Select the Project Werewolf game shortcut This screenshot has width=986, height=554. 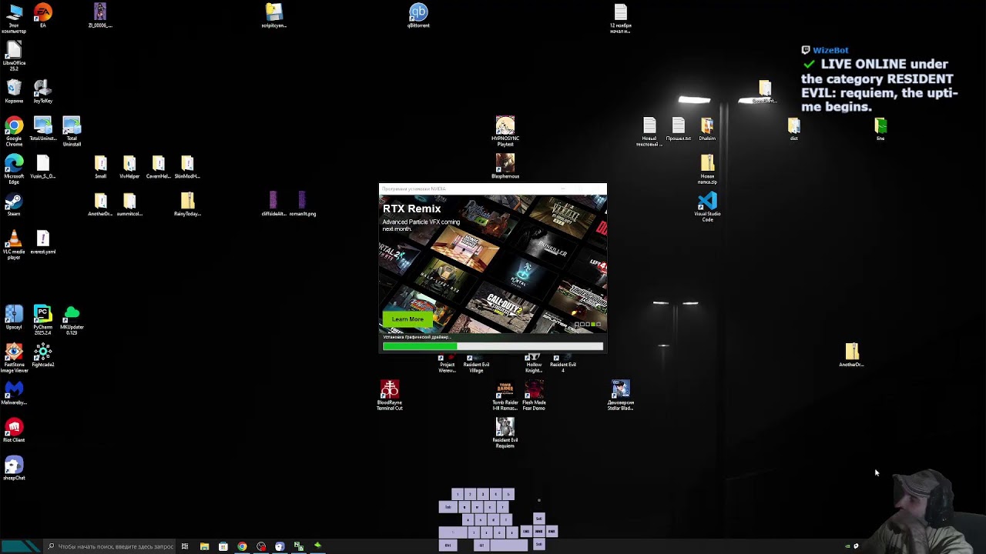click(448, 363)
